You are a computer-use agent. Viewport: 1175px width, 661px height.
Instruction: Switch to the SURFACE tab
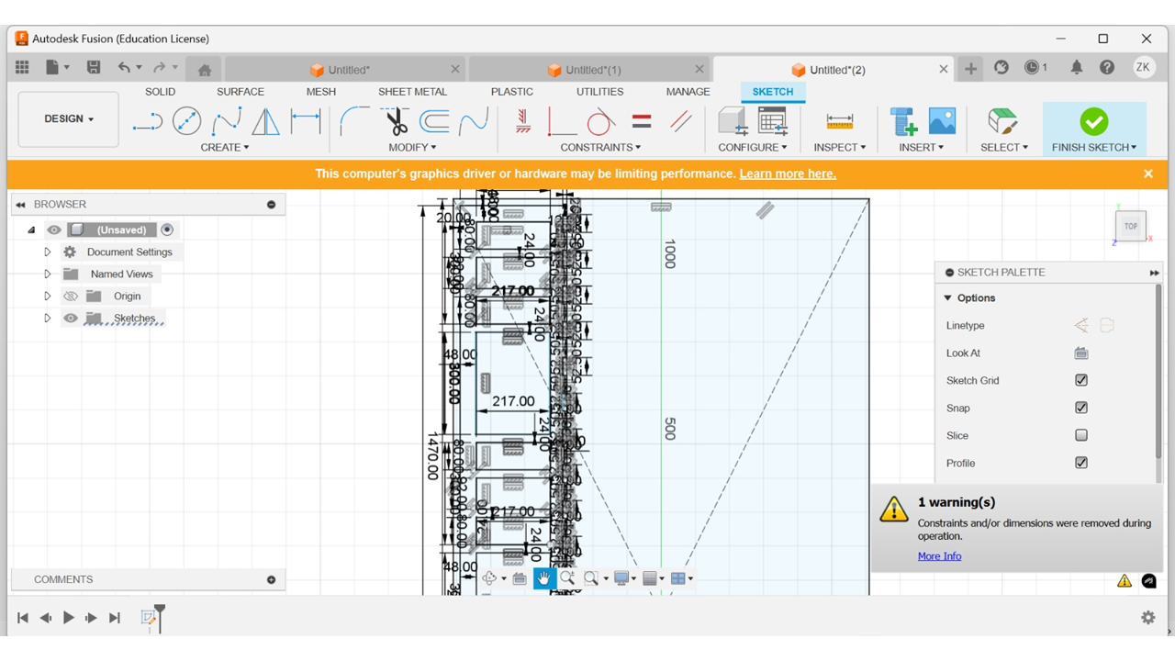pos(241,92)
